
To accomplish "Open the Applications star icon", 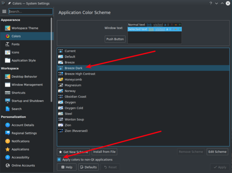I will point(8,149).
